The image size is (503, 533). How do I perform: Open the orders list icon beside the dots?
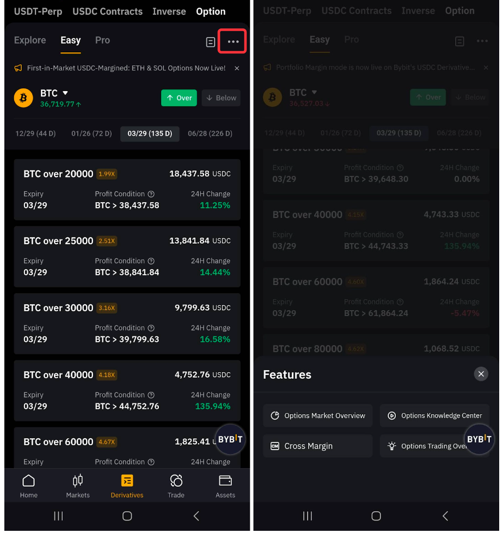(211, 42)
